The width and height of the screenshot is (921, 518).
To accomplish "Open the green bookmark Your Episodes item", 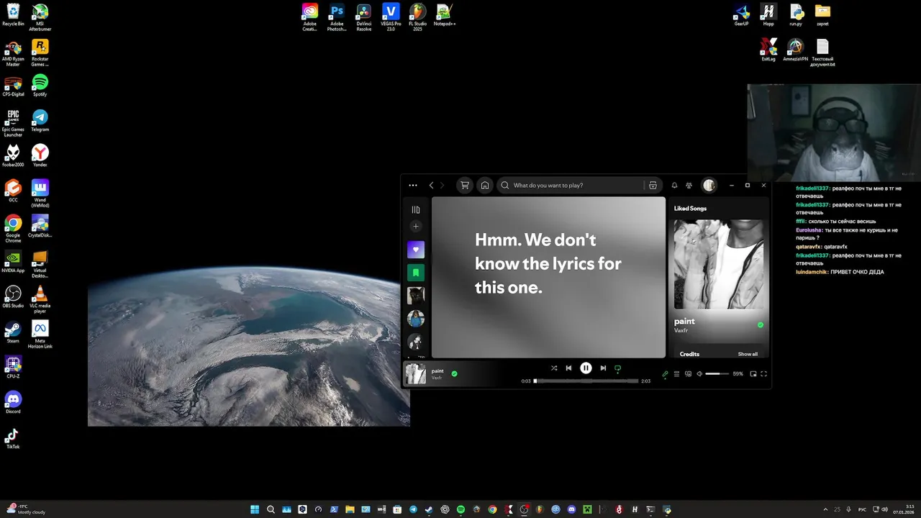I will [416, 273].
